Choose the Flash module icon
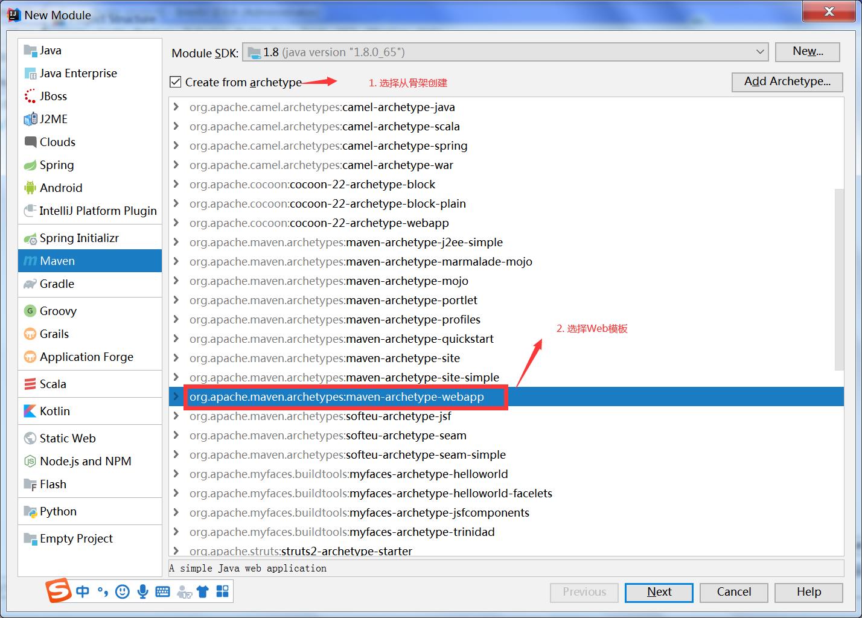Screen dimensions: 862x618 [x=30, y=484]
